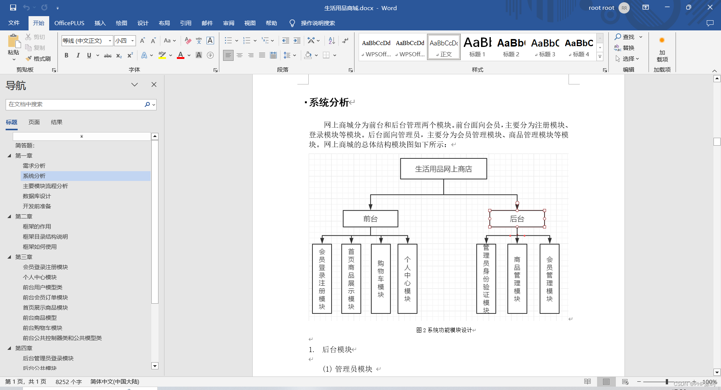Center align the text

(x=240, y=55)
